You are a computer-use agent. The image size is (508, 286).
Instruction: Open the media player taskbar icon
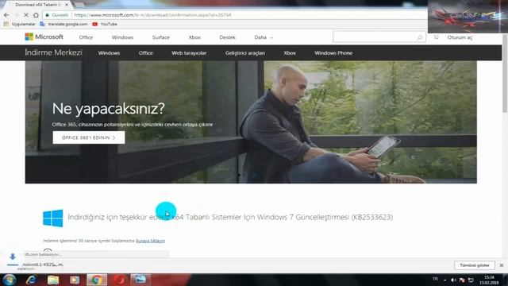coord(75,280)
